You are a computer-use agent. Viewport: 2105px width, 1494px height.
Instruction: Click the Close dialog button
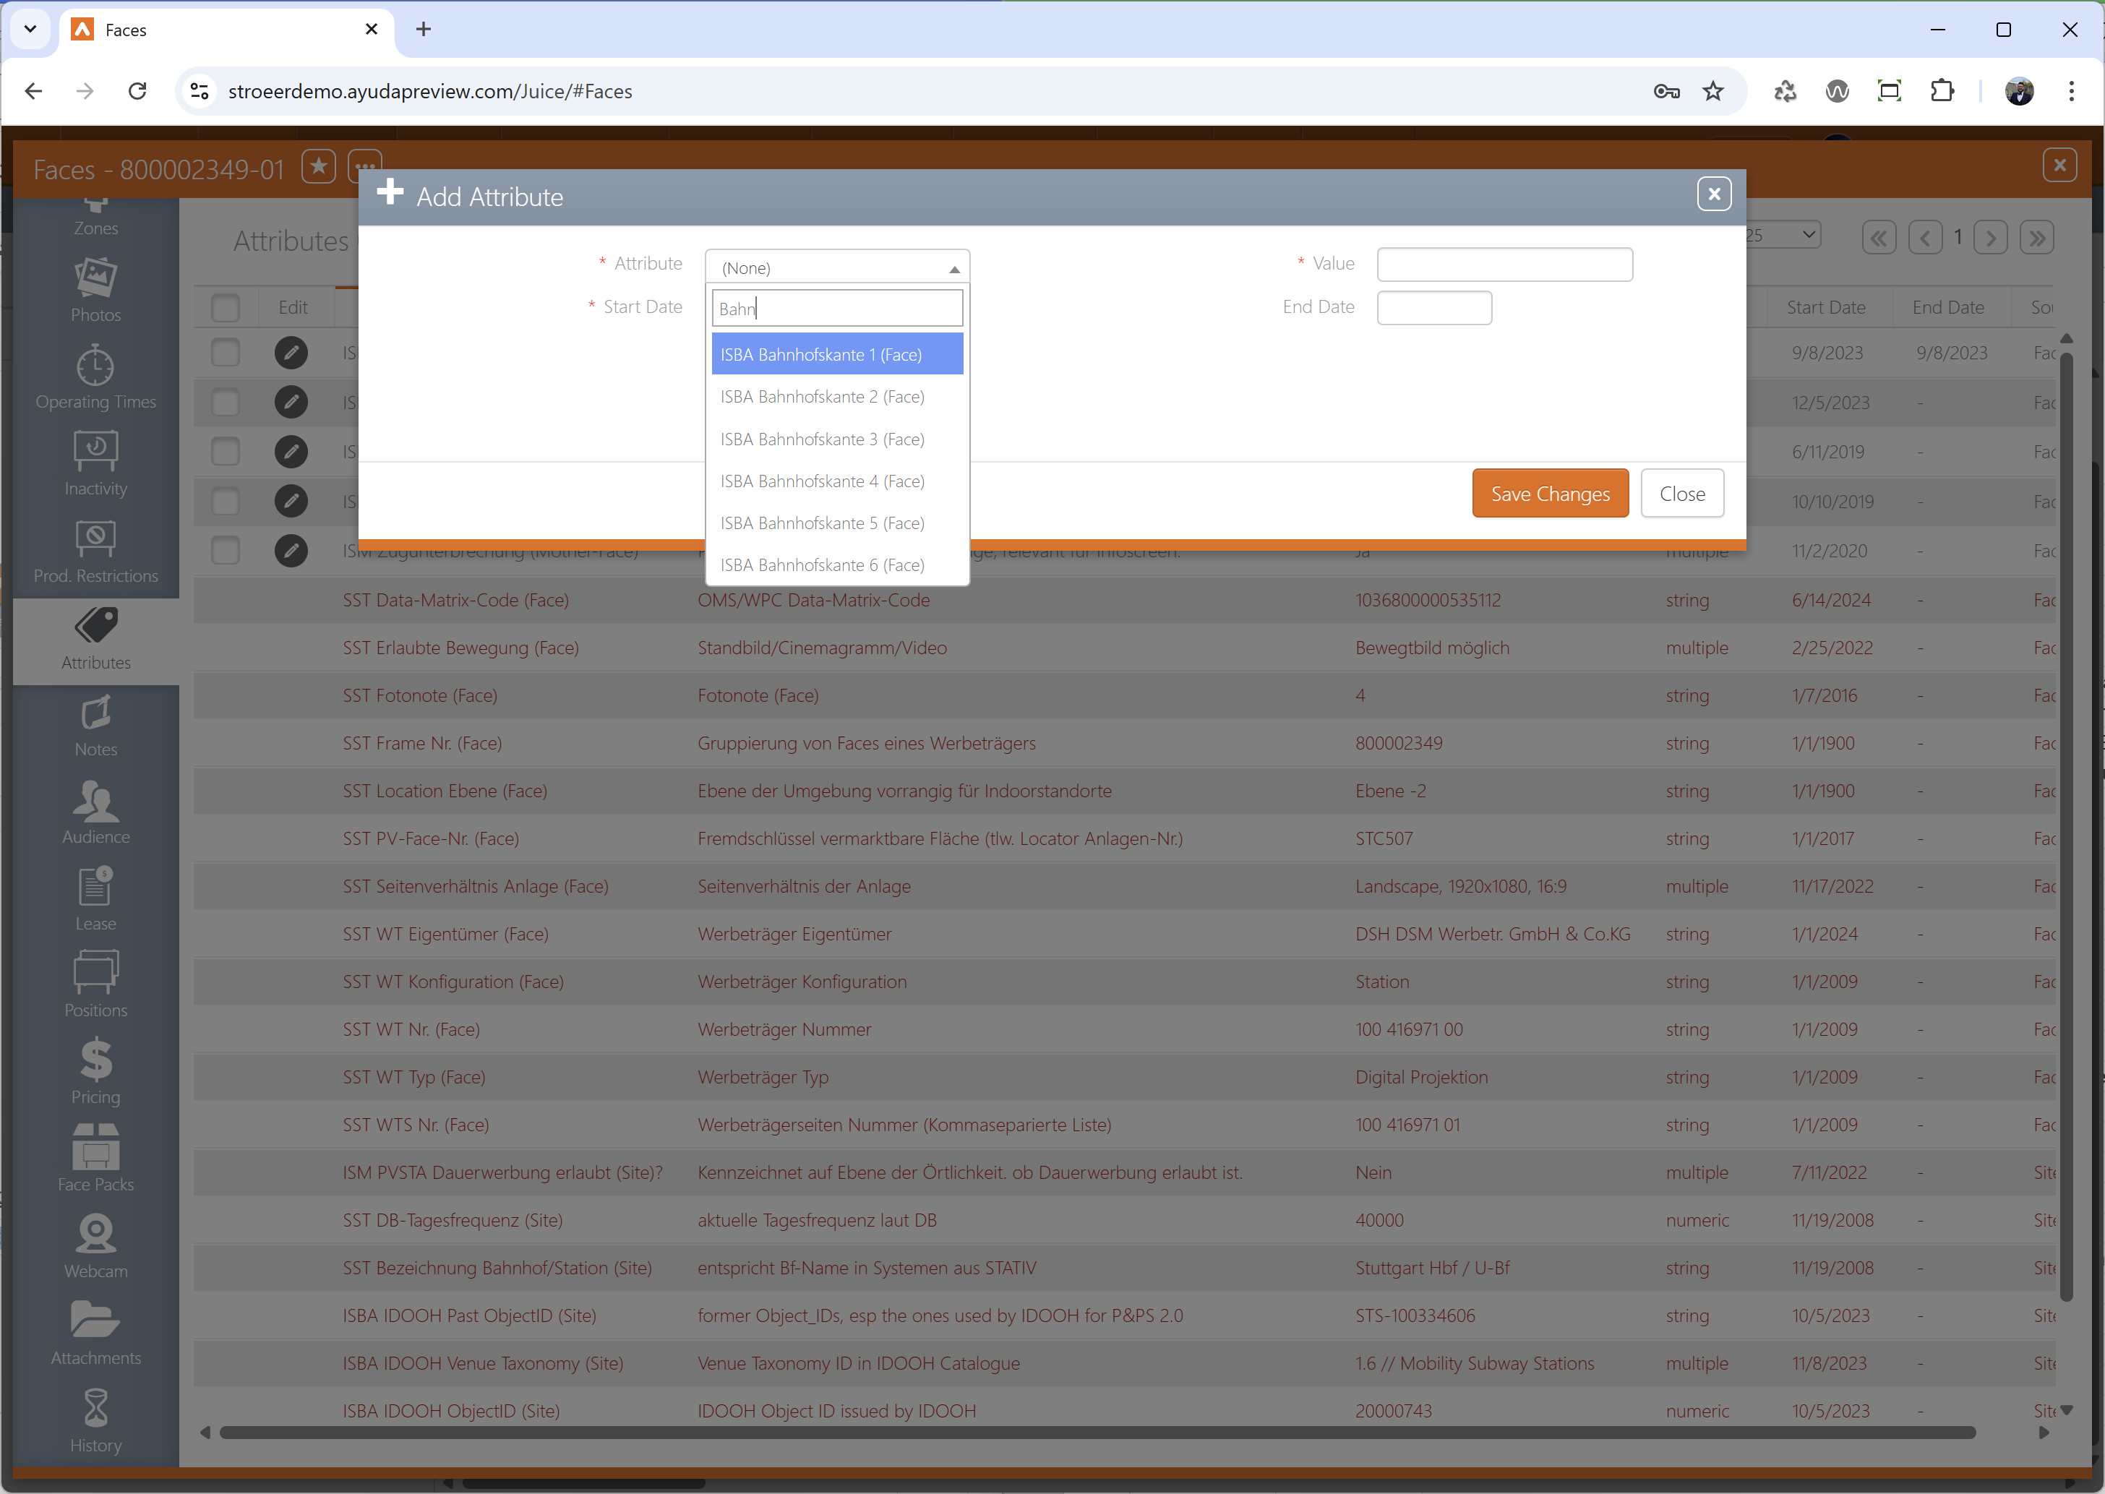pyautogui.click(x=1682, y=493)
